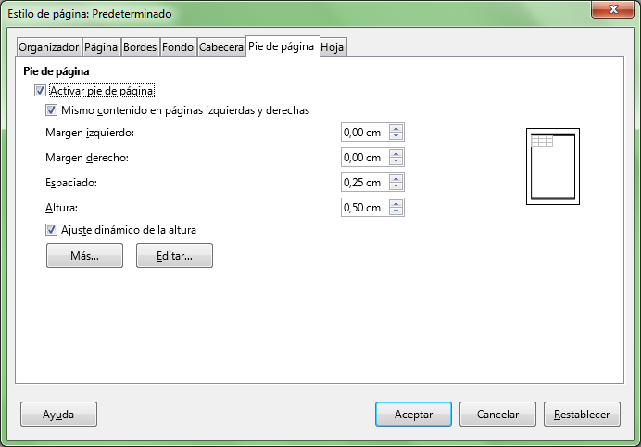Screen dimensions: 641x447
Task: Select the Fondo tab
Action: point(178,47)
